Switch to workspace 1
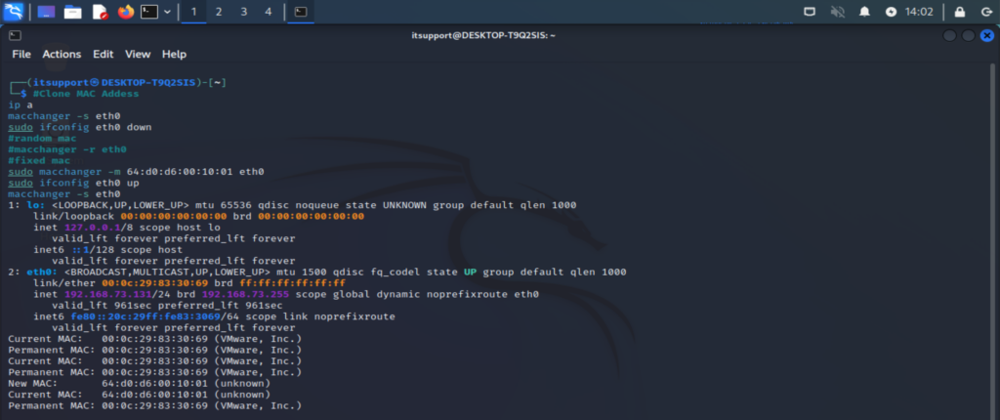This screenshot has height=420, width=1000. click(x=193, y=12)
